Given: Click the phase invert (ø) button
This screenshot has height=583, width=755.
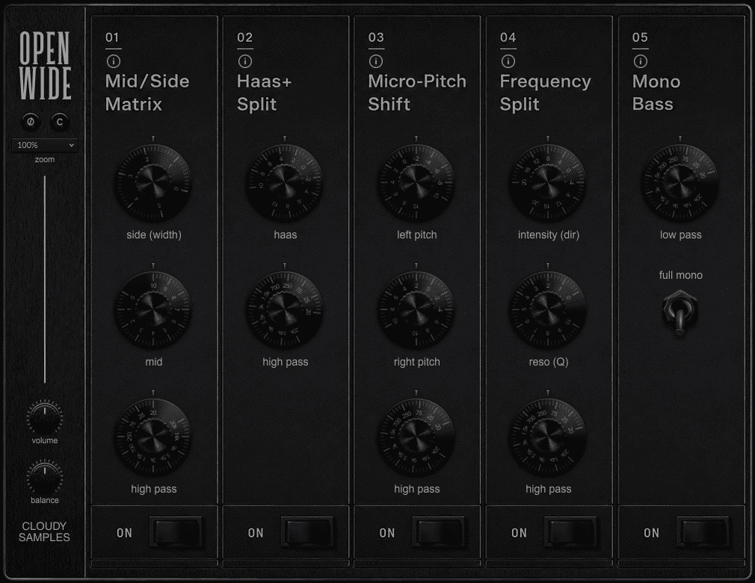Looking at the screenshot, I should point(31,122).
